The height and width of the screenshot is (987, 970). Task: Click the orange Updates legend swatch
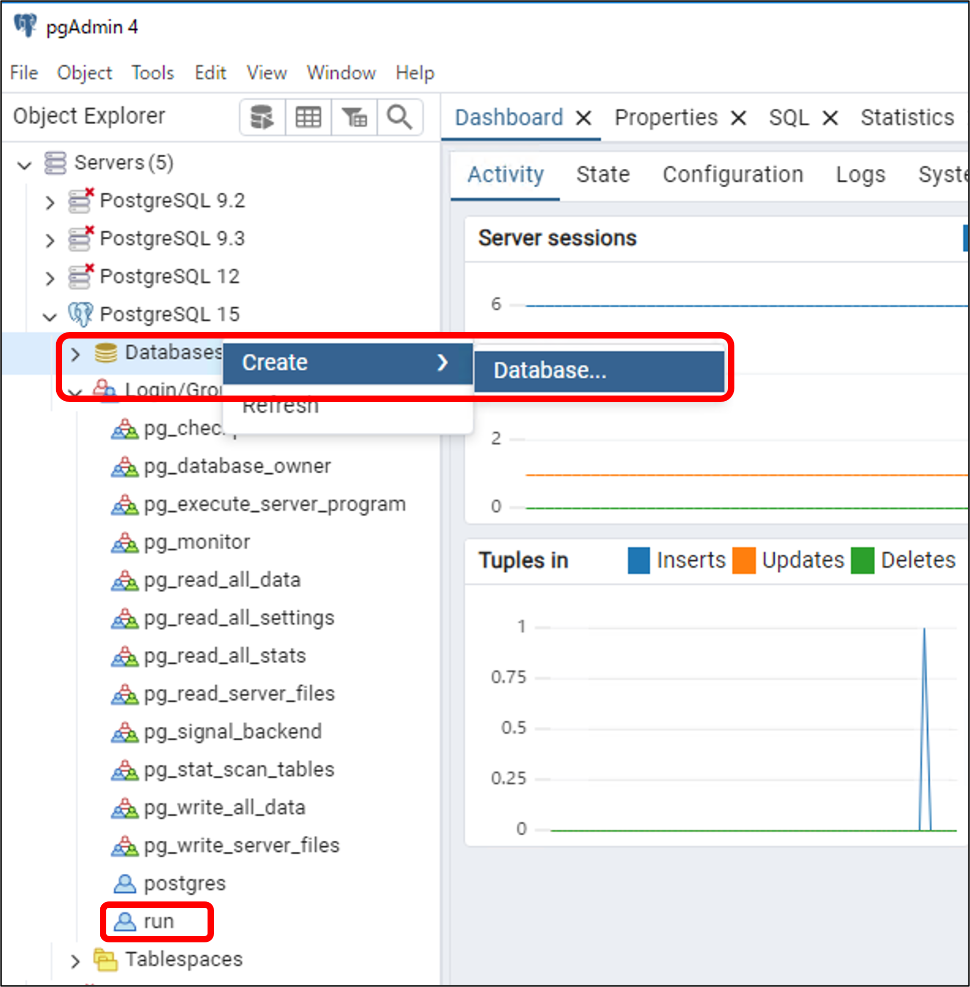[x=744, y=561]
